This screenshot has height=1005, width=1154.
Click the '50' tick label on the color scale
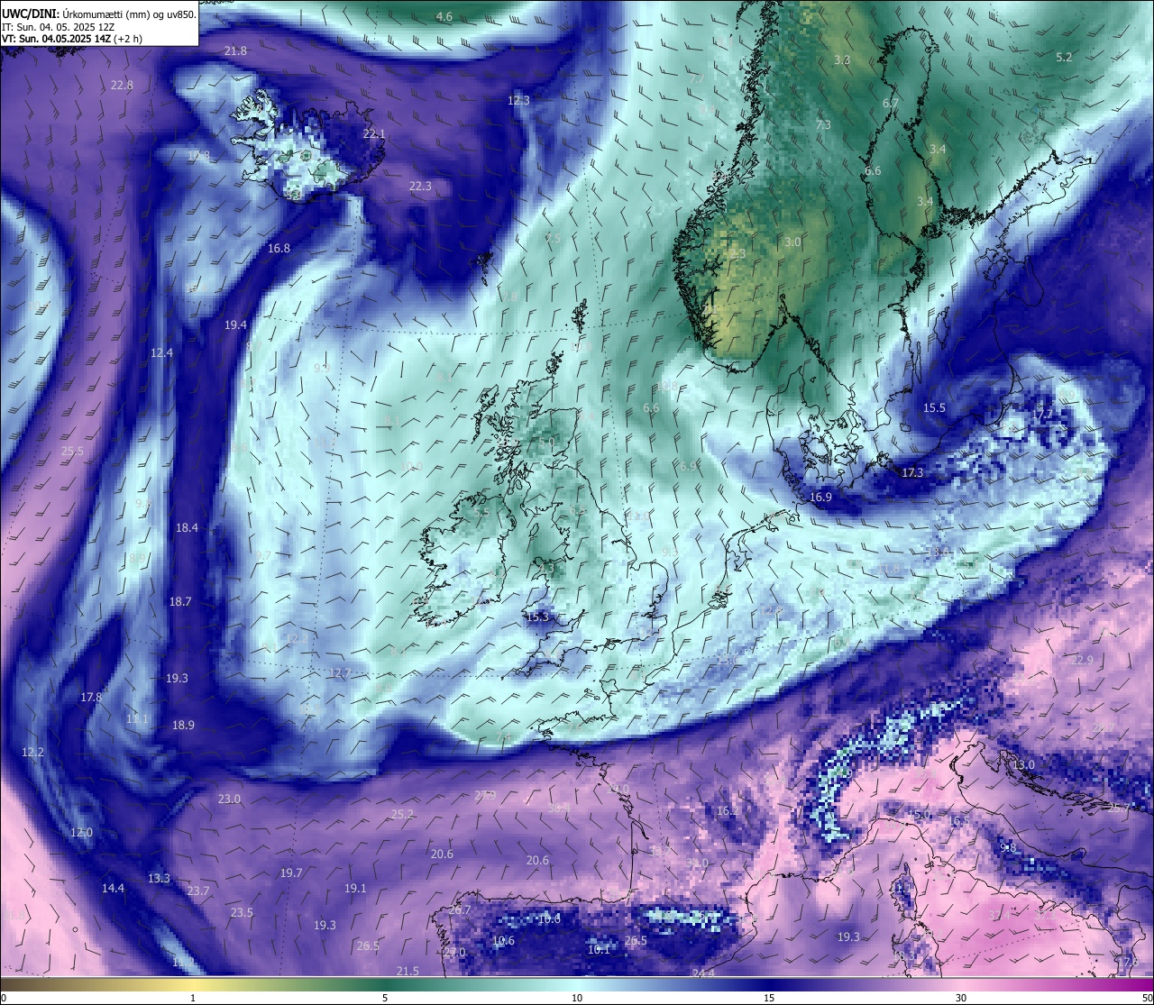[x=1147, y=998]
